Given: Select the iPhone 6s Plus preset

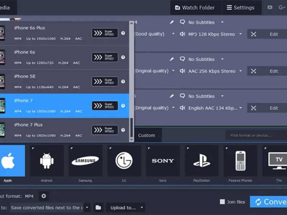Looking at the screenshot, I should (x=65, y=33).
